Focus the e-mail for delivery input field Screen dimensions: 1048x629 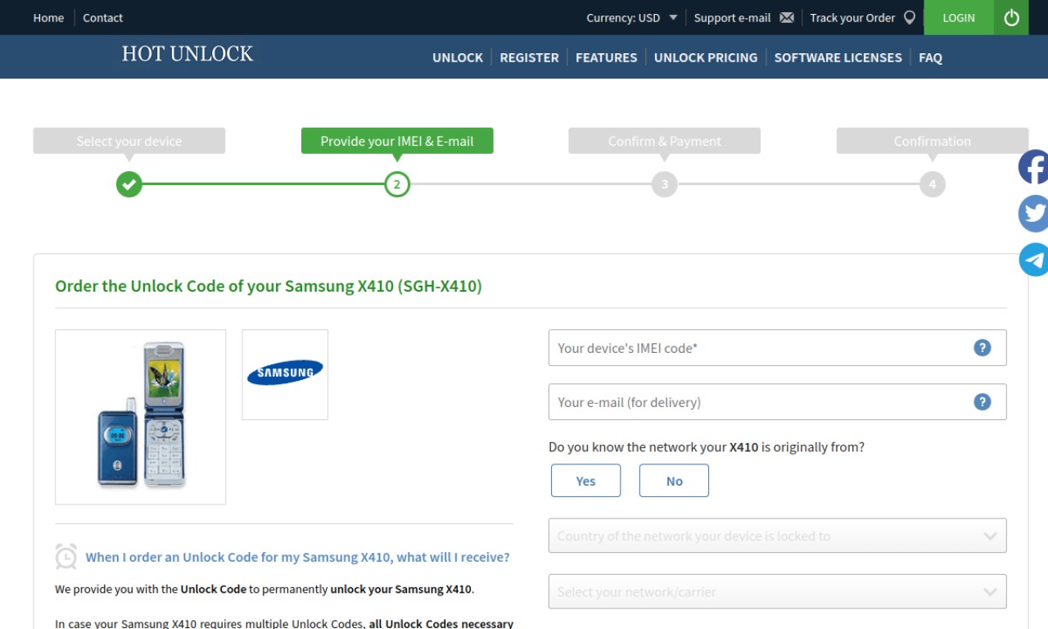(777, 402)
